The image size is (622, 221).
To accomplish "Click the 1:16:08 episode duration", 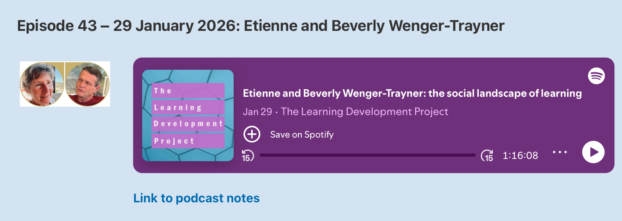I will (520, 155).
